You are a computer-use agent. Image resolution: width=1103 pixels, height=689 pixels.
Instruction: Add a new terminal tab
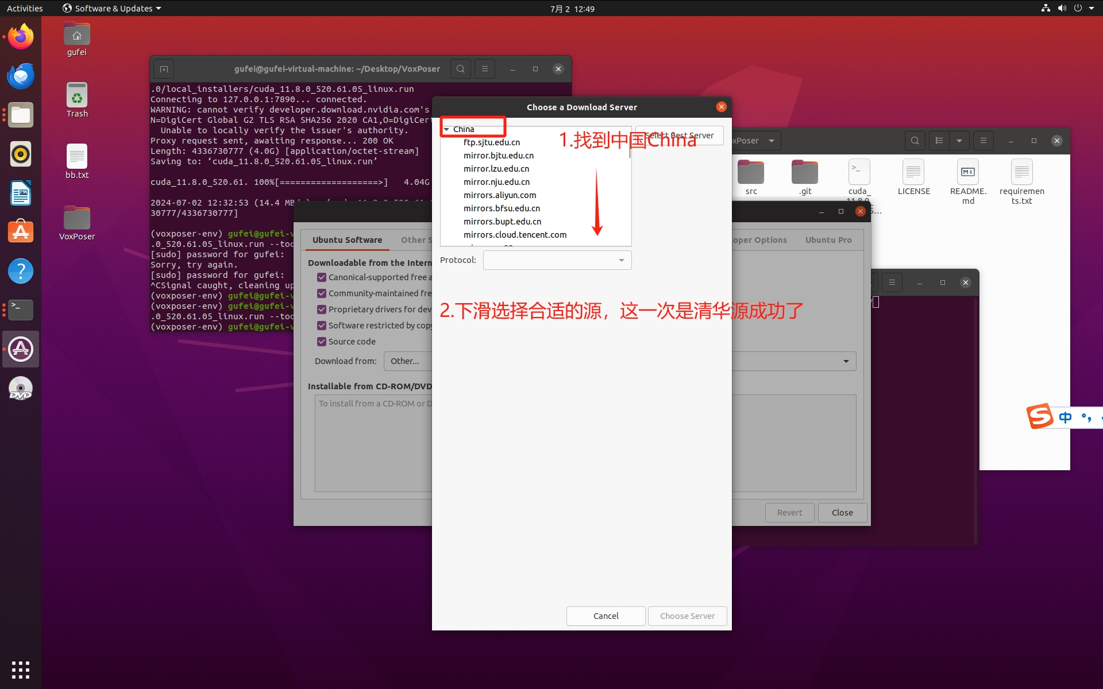pos(164,69)
